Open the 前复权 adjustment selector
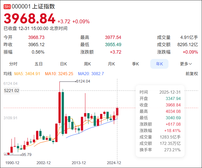This screenshot has height=168, width=202. point(192,74)
